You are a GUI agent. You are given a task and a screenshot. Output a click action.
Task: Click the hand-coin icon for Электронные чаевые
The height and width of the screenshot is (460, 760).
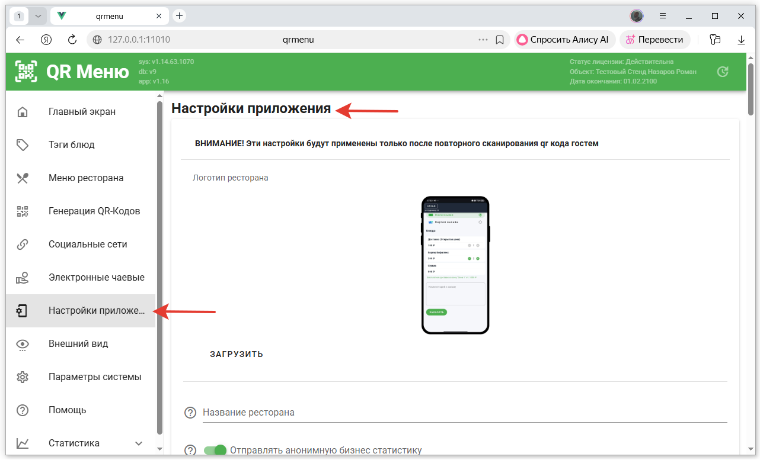pos(23,278)
